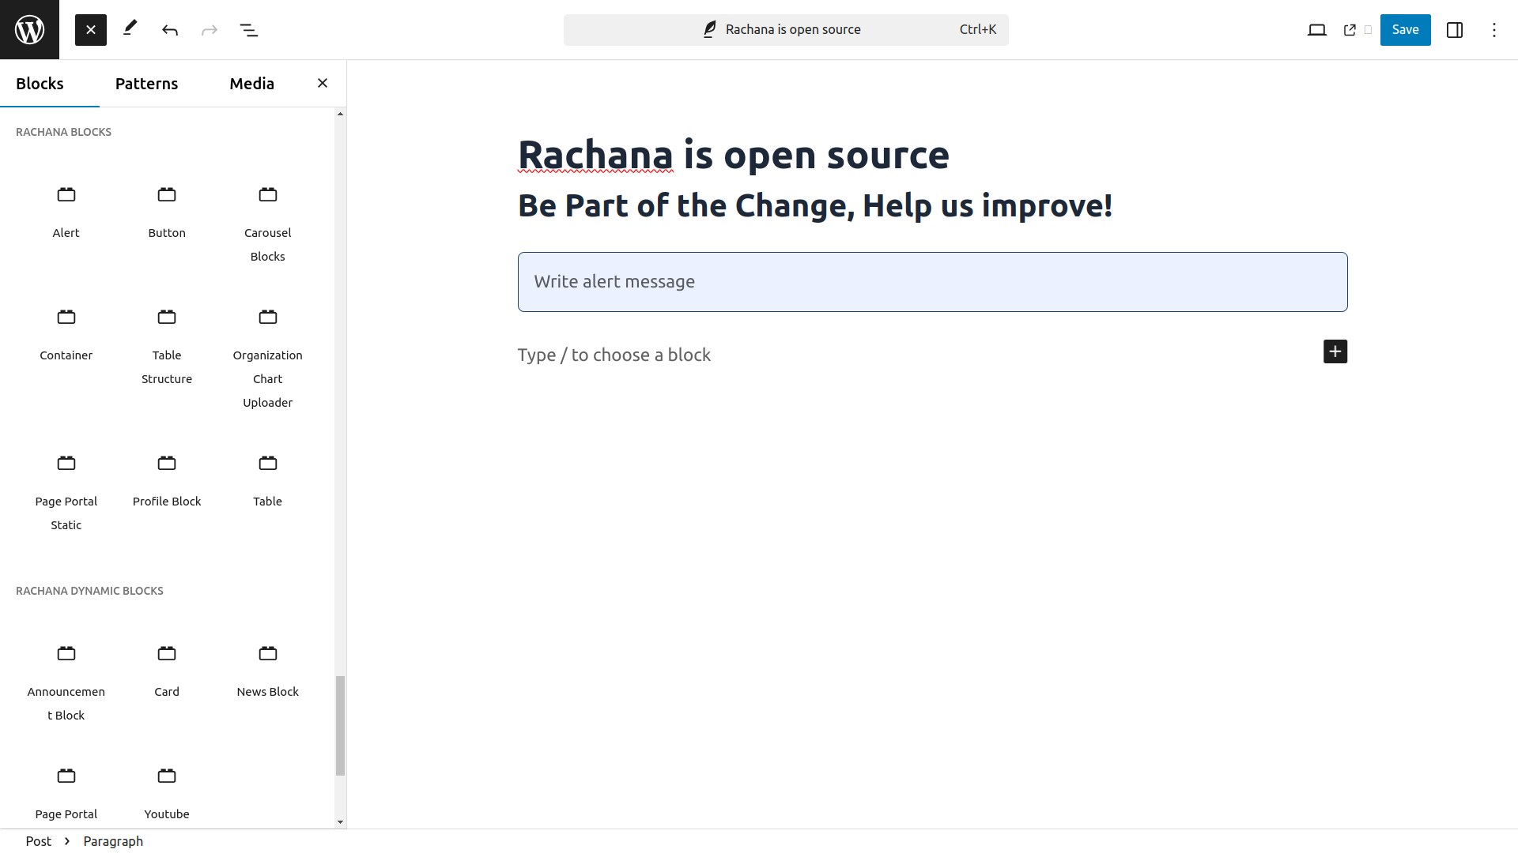This screenshot has width=1518, height=853.
Task: Open the Options three-dot menu
Action: pyautogui.click(x=1493, y=30)
